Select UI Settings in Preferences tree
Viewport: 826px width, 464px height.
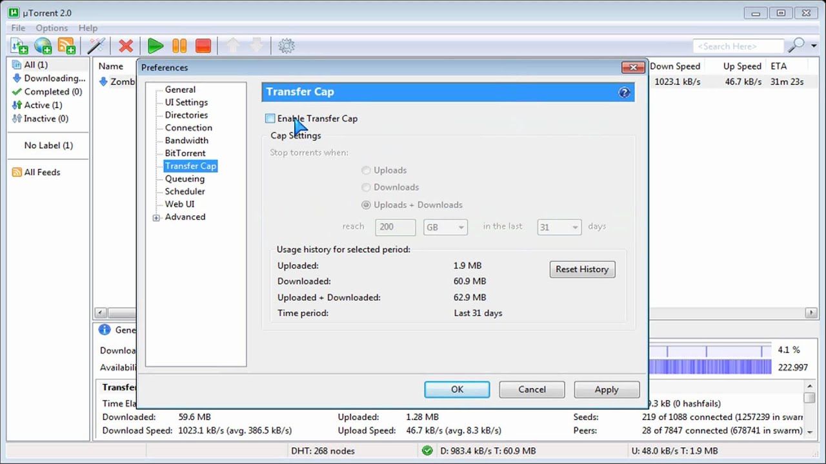[186, 102]
